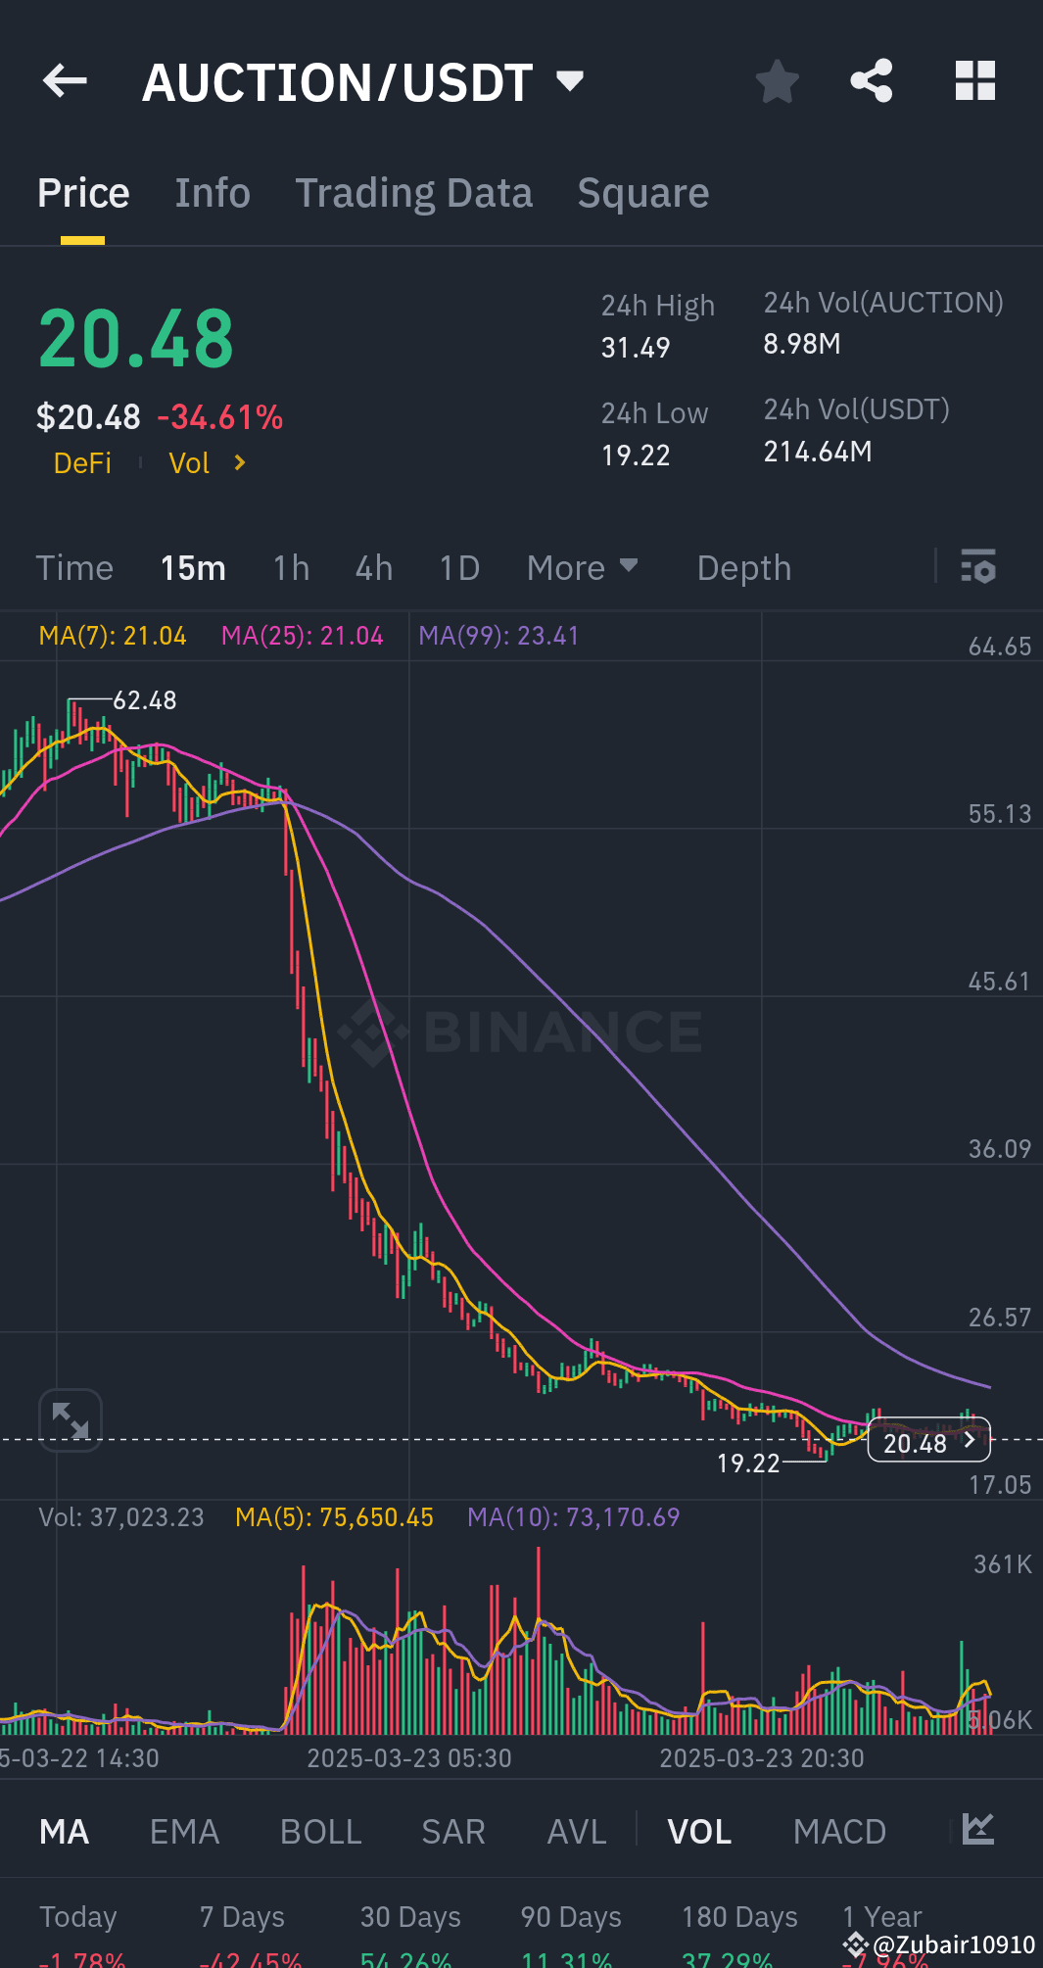The height and width of the screenshot is (1968, 1043).
Task: Open the Square tab
Action: [x=643, y=193]
